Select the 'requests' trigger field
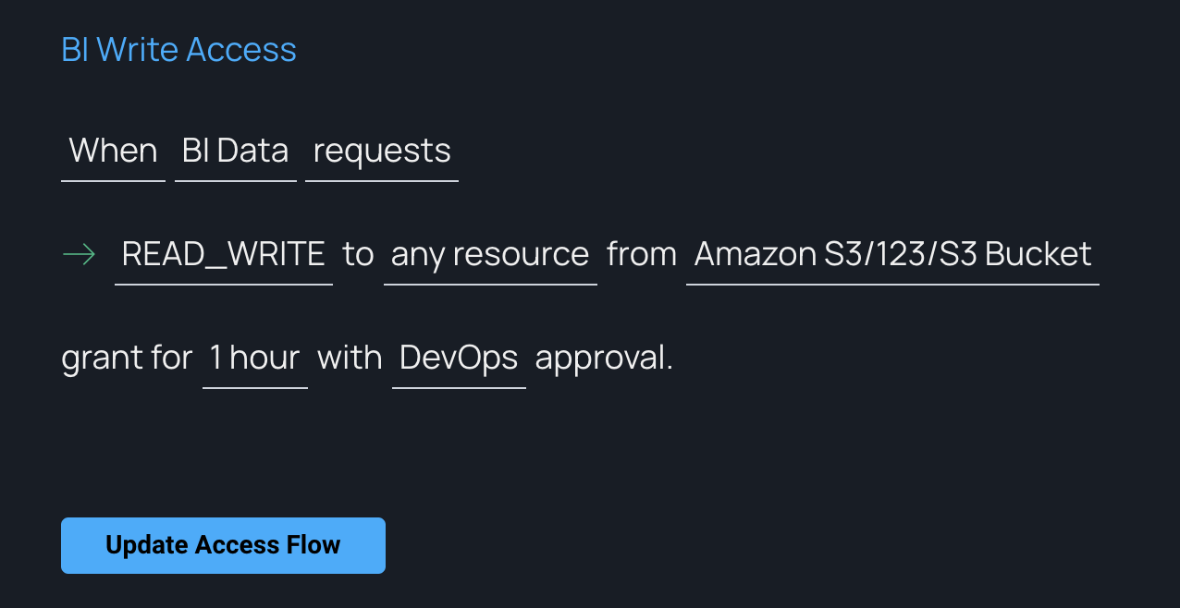This screenshot has height=608, width=1180. coord(381,151)
